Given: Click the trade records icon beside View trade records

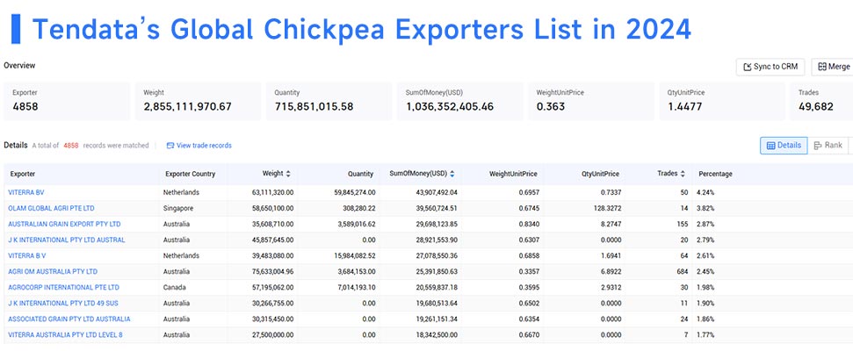Looking at the screenshot, I should 170,146.
